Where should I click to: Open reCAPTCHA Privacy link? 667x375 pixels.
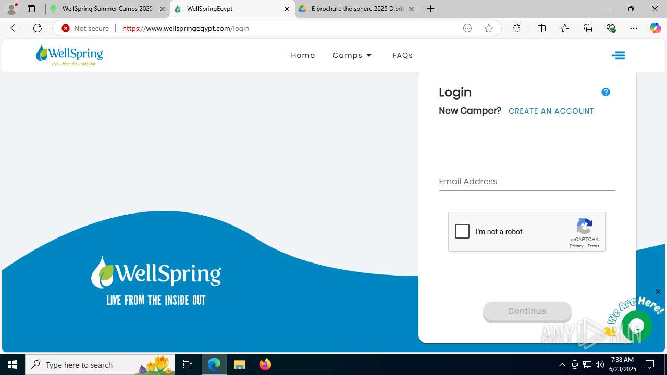576,246
